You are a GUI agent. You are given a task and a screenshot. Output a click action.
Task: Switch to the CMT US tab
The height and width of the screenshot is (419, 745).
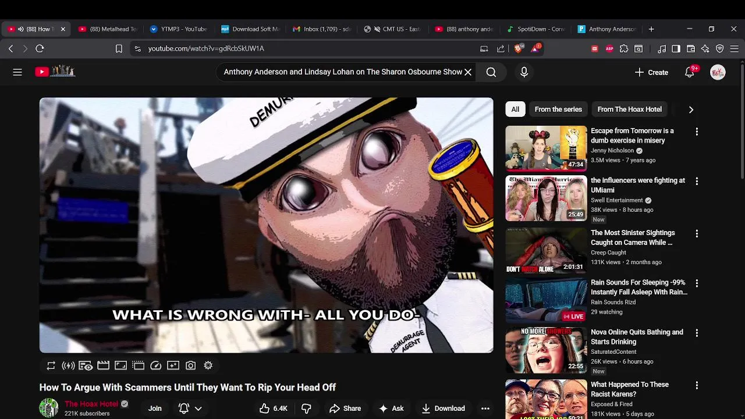tap(393, 29)
